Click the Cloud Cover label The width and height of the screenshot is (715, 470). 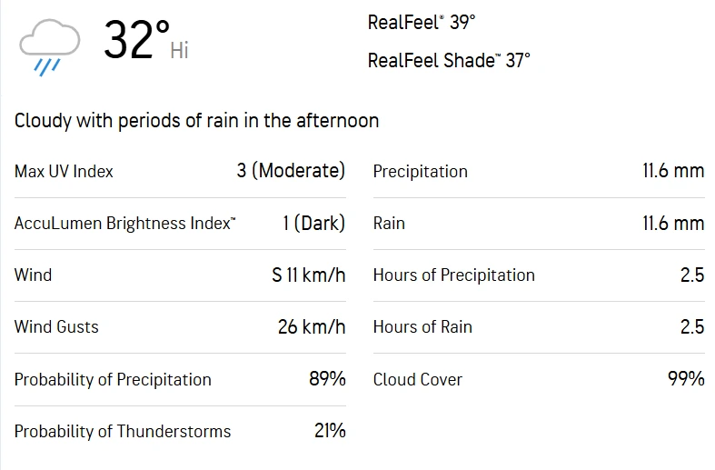tap(417, 379)
